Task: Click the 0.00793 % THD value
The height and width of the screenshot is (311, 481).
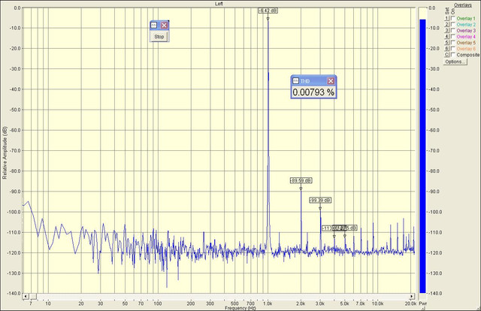Action: coord(313,92)
